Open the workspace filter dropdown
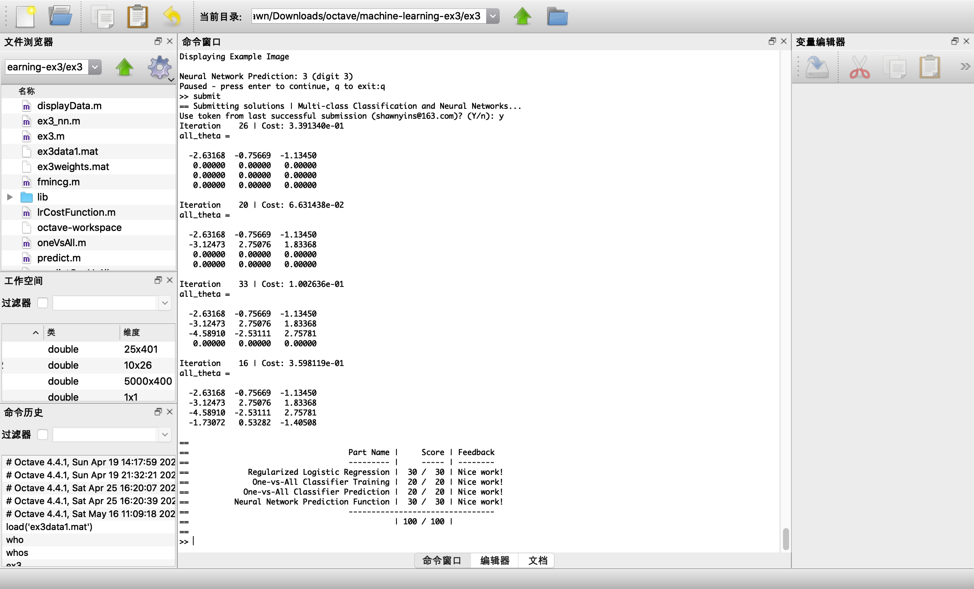Image resolution: width=974 pixels, height=589 pixels. [165, 303]
